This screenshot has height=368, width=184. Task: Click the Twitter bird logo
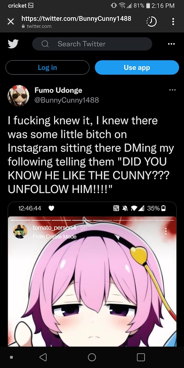coord(13,44)
